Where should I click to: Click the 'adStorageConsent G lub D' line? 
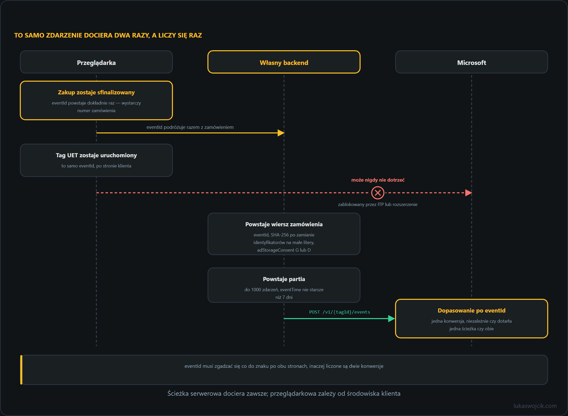tap(284, 250)
